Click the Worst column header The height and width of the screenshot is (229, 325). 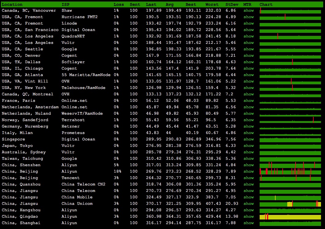tap(212, 4)
